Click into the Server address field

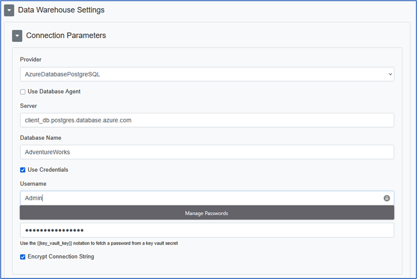point(207,120)
